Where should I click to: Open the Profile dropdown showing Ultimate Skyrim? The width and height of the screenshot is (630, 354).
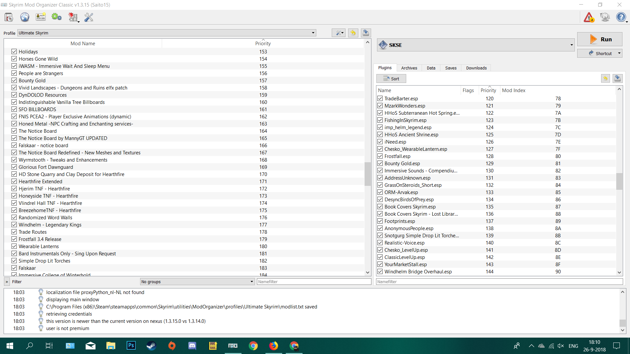[x=167, y=33]
